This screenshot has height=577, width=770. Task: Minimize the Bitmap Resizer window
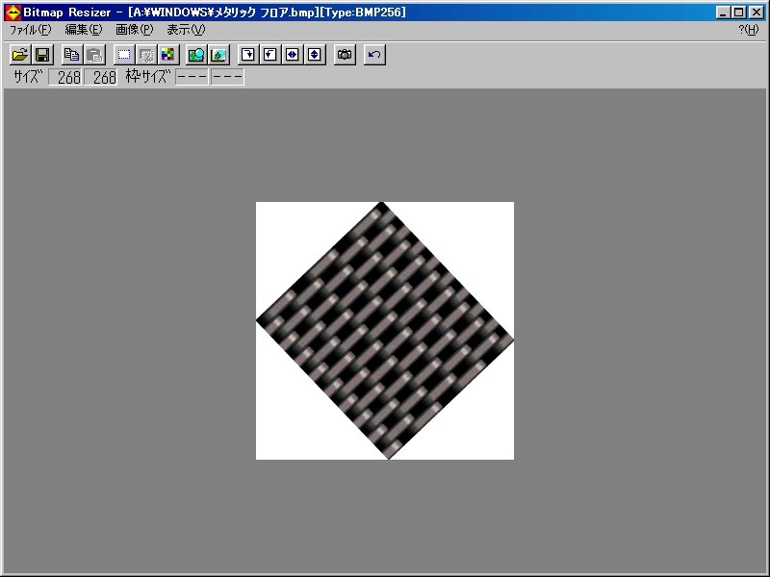pos(723,13)
